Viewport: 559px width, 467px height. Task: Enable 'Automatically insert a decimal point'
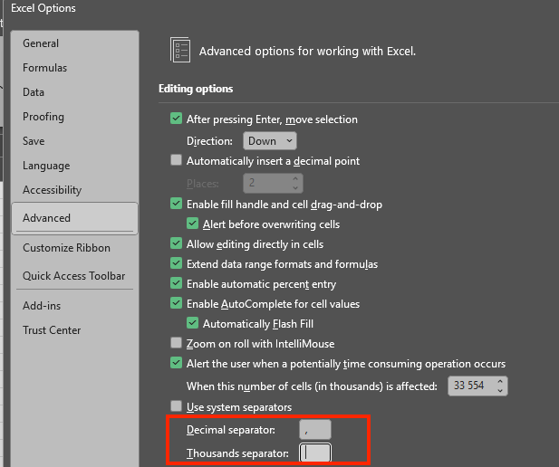click(176, 161)
